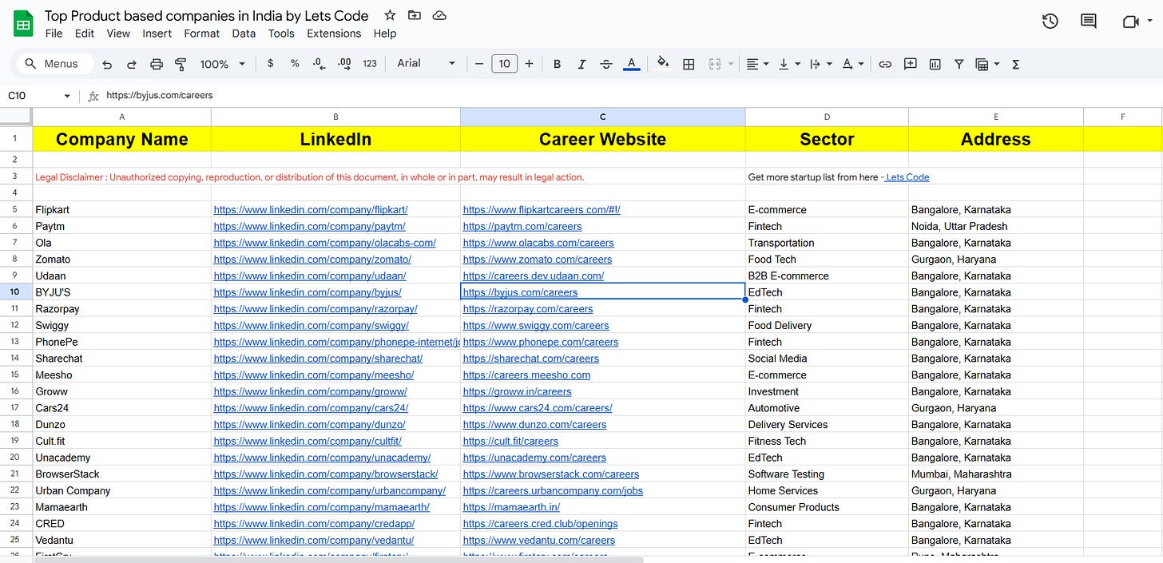Open the careers.meesho.com link
Screen dimensions: 1163x563
[526, 375]
